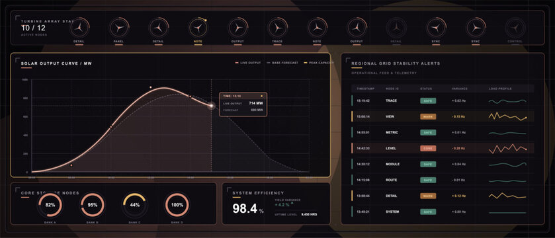Click the Solar Output Curve / MW title
Screen dimensions: 555x238
point(57,64)
